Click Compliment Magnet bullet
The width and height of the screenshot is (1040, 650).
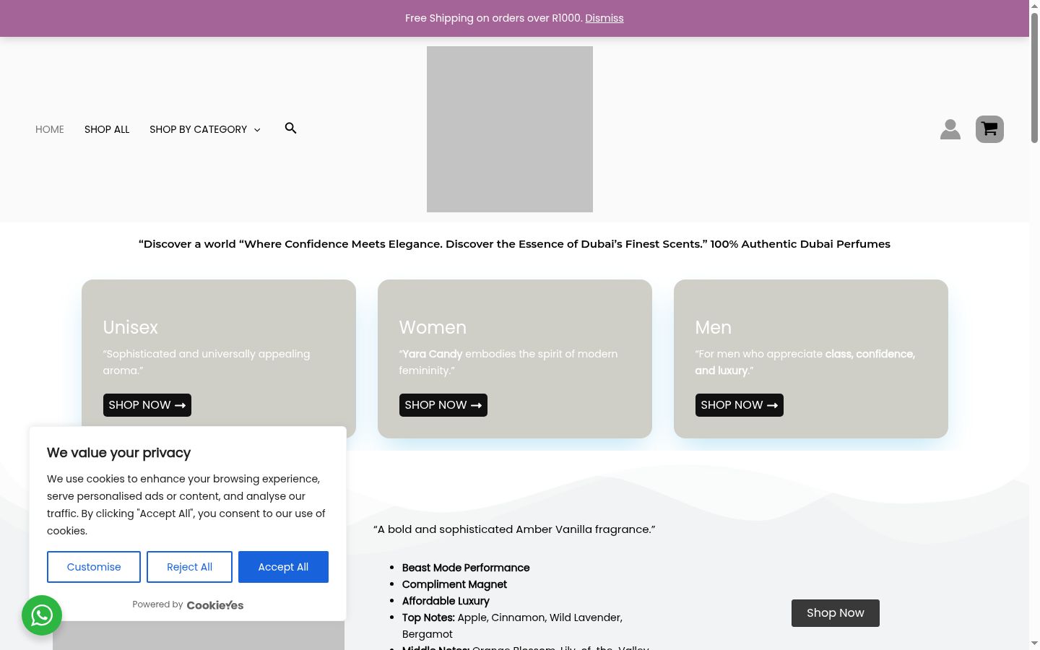click(454, 584)
